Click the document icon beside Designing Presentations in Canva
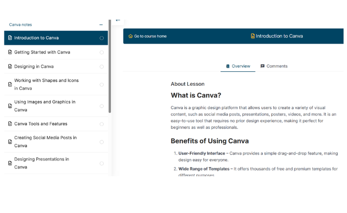Screen dimensions: 347x213 [10, 163]
